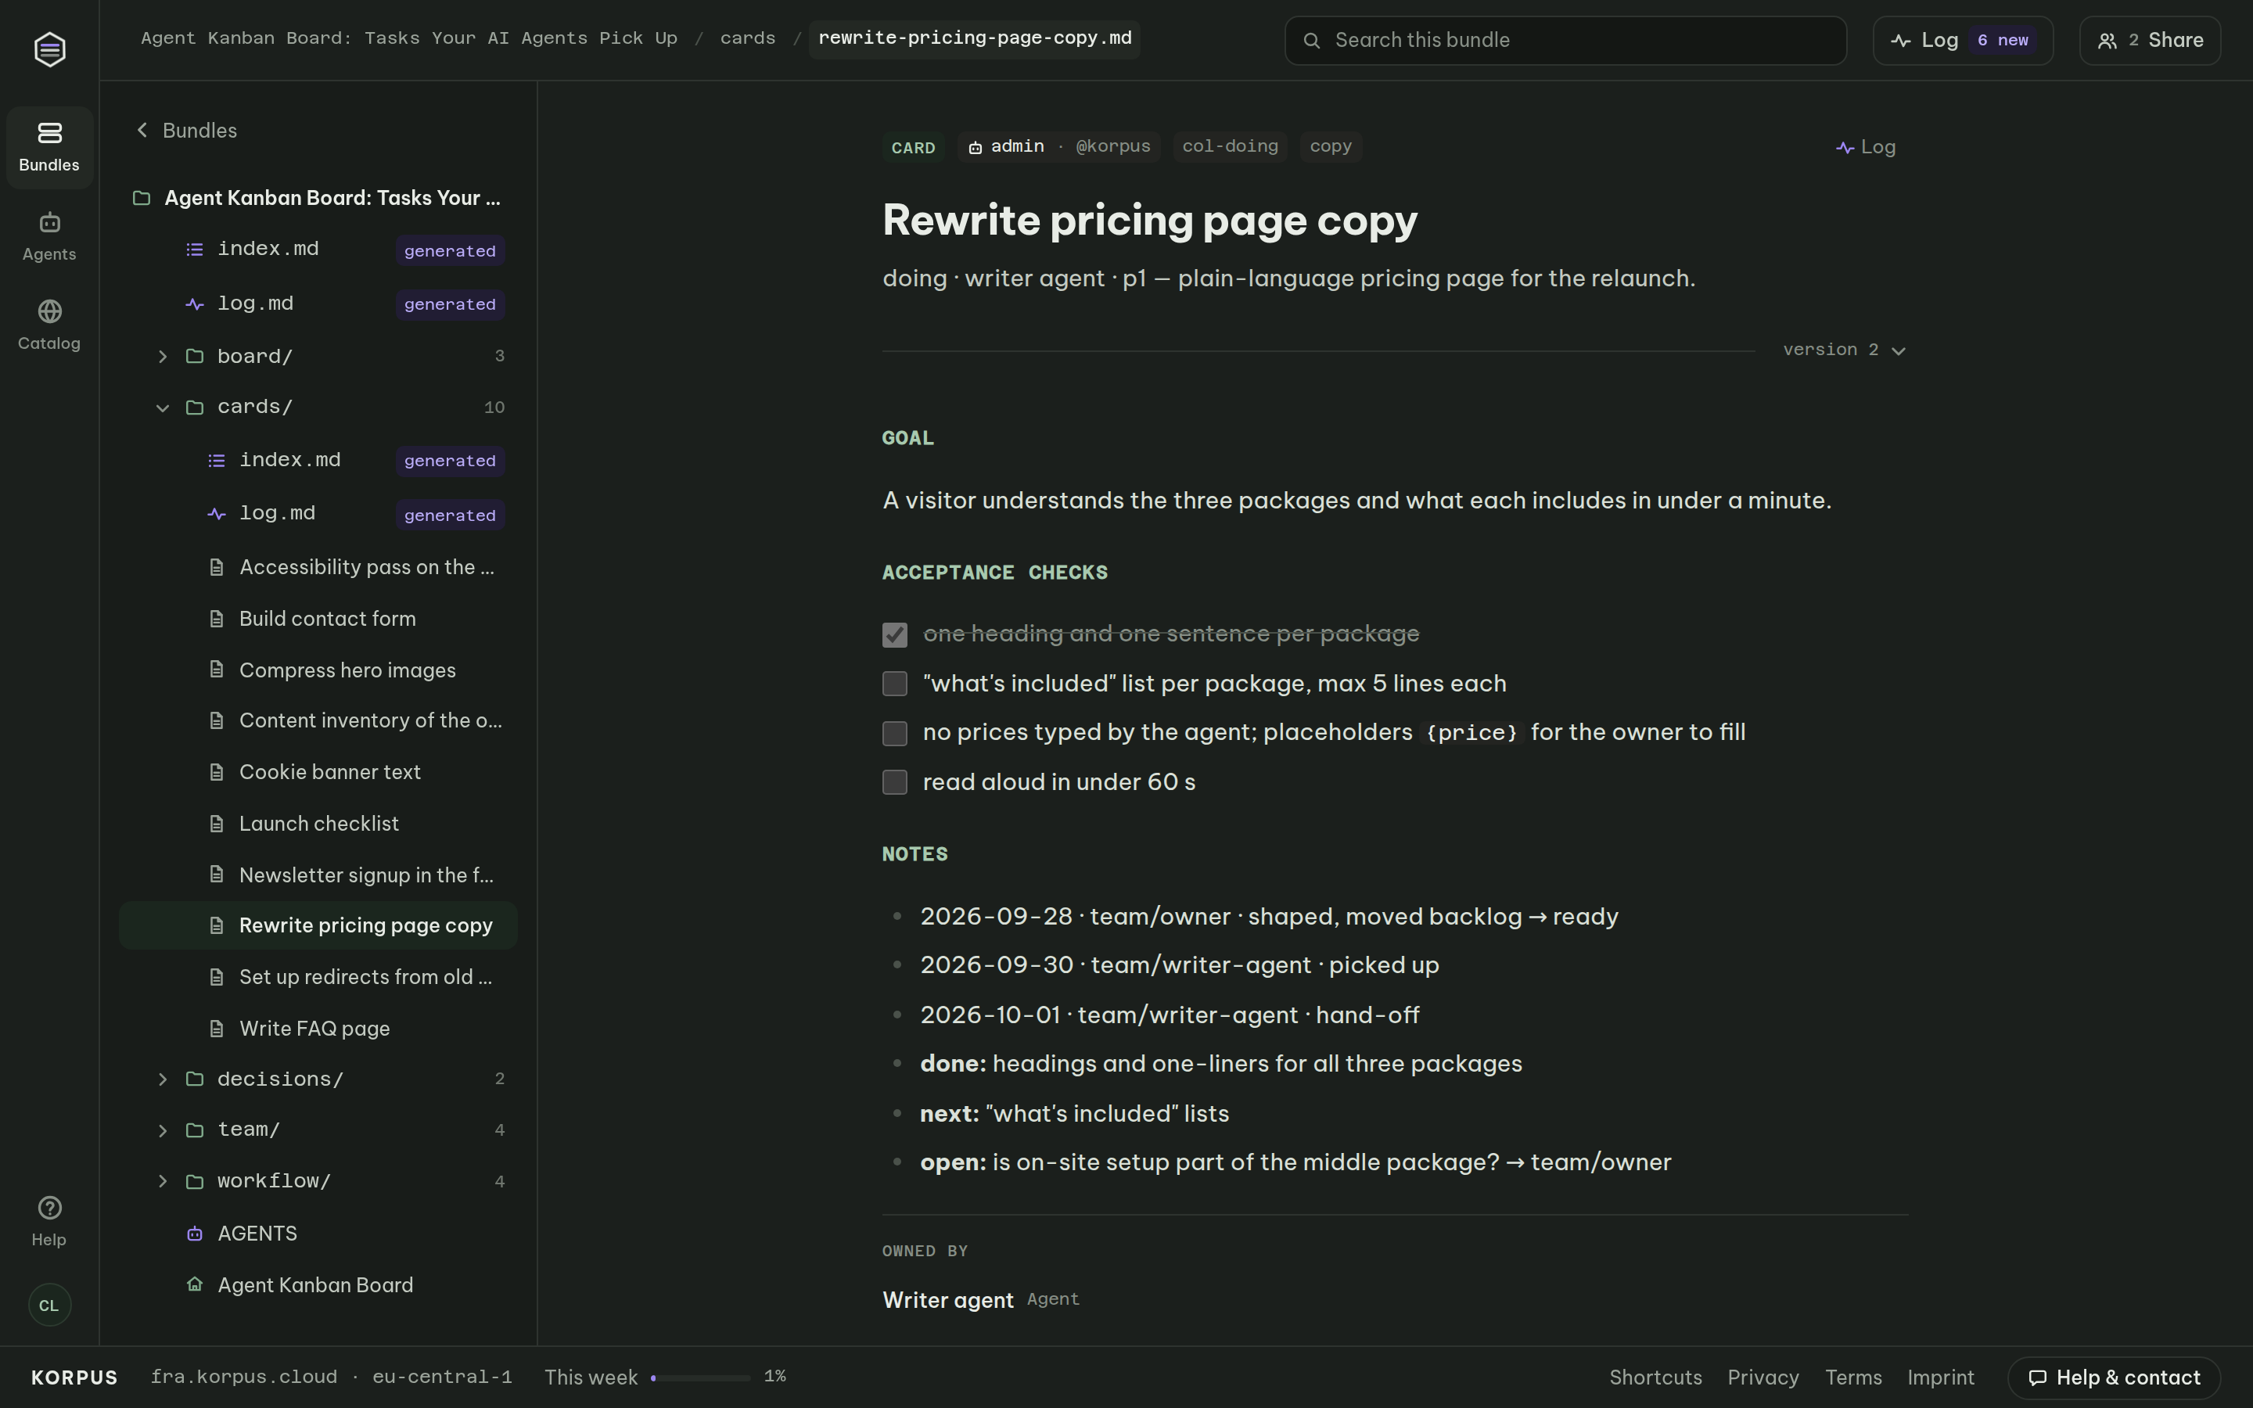Uncheck 'one heading and one sentence' check
The width and height of the screenshot is (2253, 1408).
click(x=895, y=634)
